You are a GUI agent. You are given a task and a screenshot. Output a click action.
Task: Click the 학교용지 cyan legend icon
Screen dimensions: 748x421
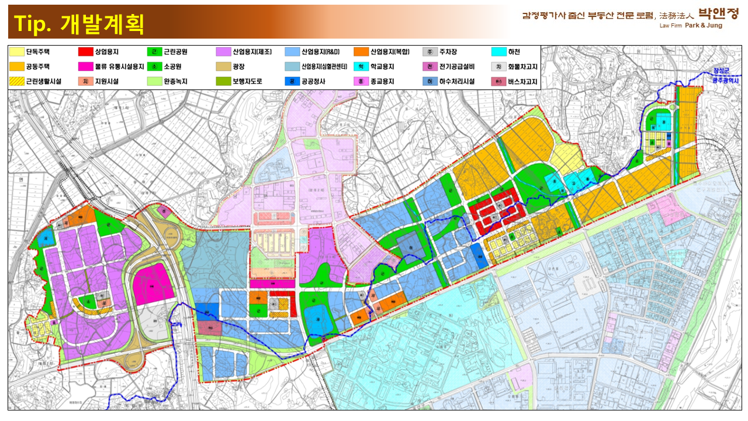[x=361, y=67]
